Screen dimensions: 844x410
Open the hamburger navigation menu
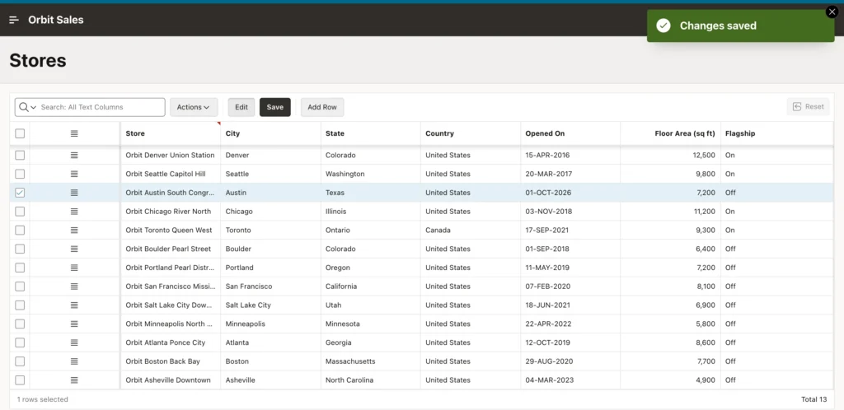14,20
